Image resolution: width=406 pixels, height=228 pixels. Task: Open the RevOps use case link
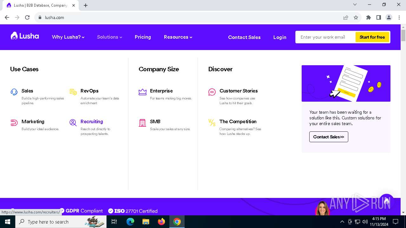pos(89,91)
